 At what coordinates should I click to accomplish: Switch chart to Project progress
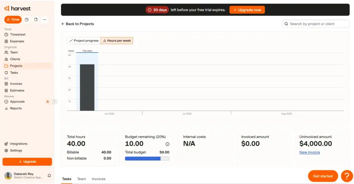[x=84, y=41]
